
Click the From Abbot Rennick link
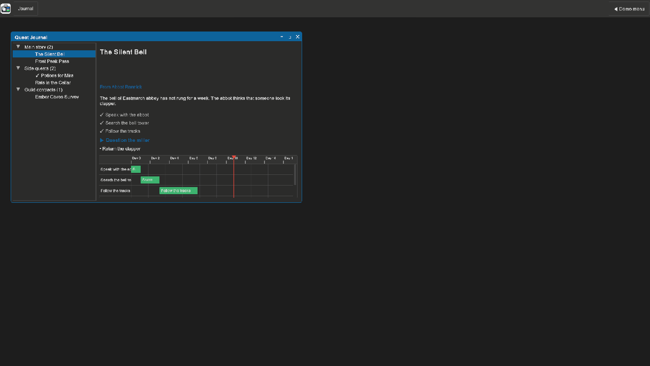pos(121,87)
